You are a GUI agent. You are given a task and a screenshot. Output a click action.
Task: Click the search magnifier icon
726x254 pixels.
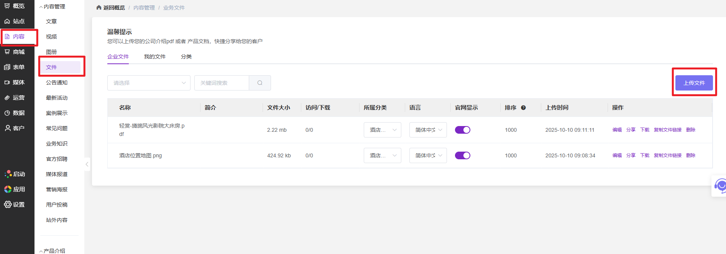click(260, 83)
